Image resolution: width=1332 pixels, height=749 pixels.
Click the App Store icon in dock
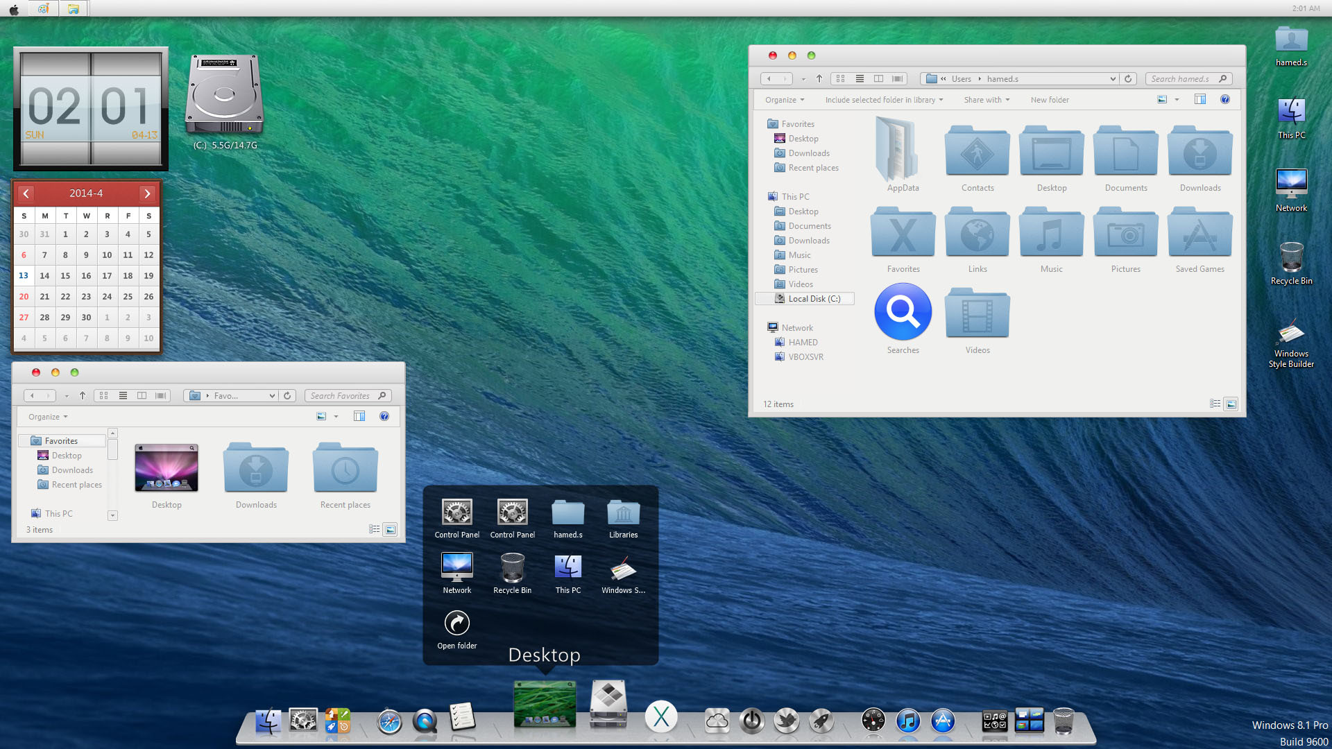(943, 720)
